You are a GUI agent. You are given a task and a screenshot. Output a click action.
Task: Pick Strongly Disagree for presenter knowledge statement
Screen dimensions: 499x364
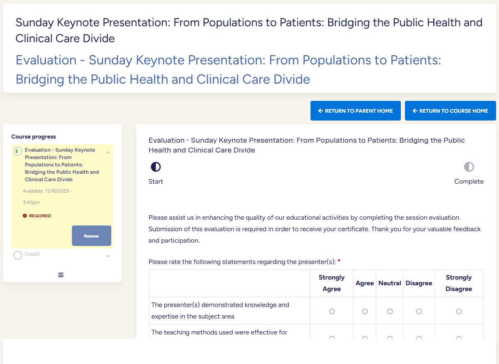tap(459, 312)
